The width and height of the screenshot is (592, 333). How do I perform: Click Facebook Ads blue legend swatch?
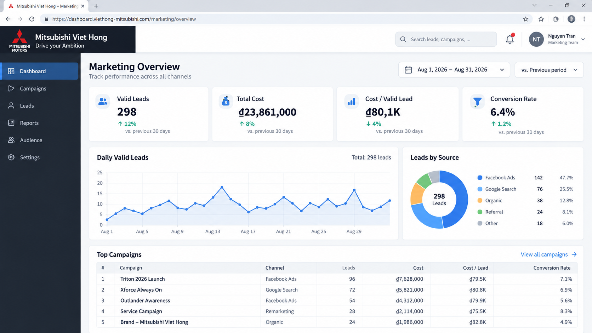[480, 178]
